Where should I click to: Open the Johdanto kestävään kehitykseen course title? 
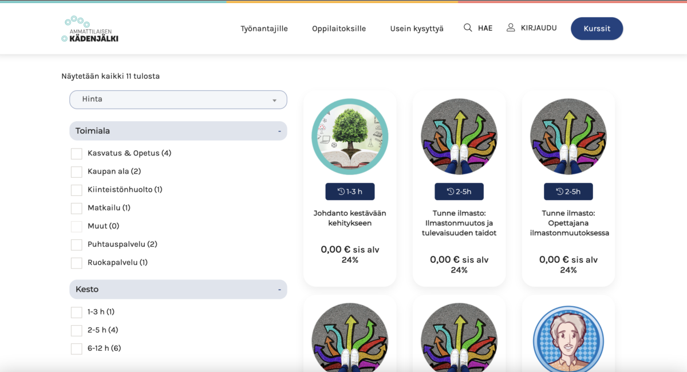(350, 218)
